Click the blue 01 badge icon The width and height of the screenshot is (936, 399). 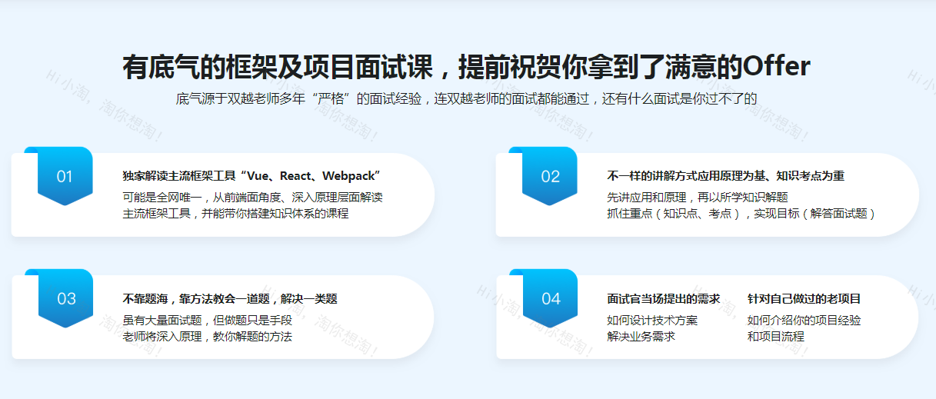[65, 176]
